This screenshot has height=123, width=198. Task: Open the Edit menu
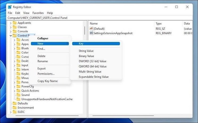18,13
